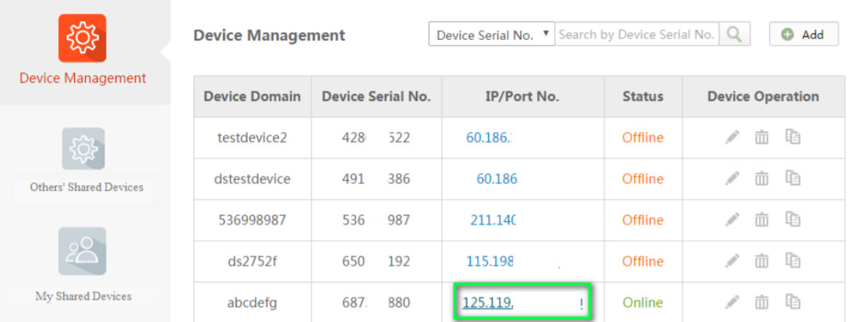Copy the dstestdevice device info

(x=792, y=178)
